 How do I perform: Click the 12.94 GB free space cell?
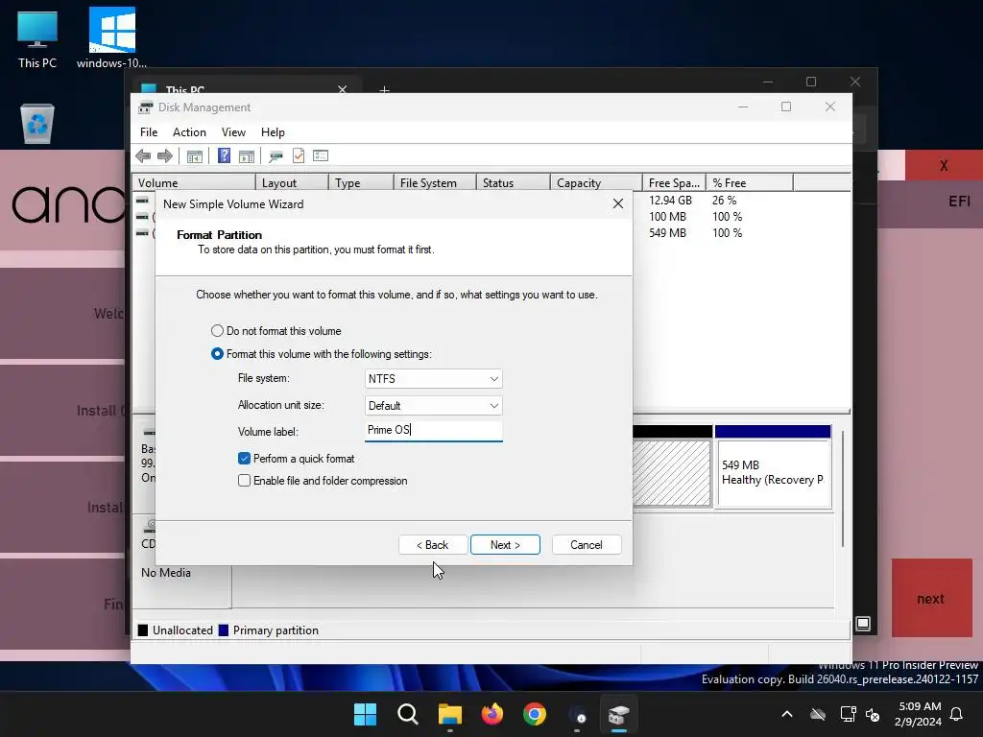click(x=670, y=201)
